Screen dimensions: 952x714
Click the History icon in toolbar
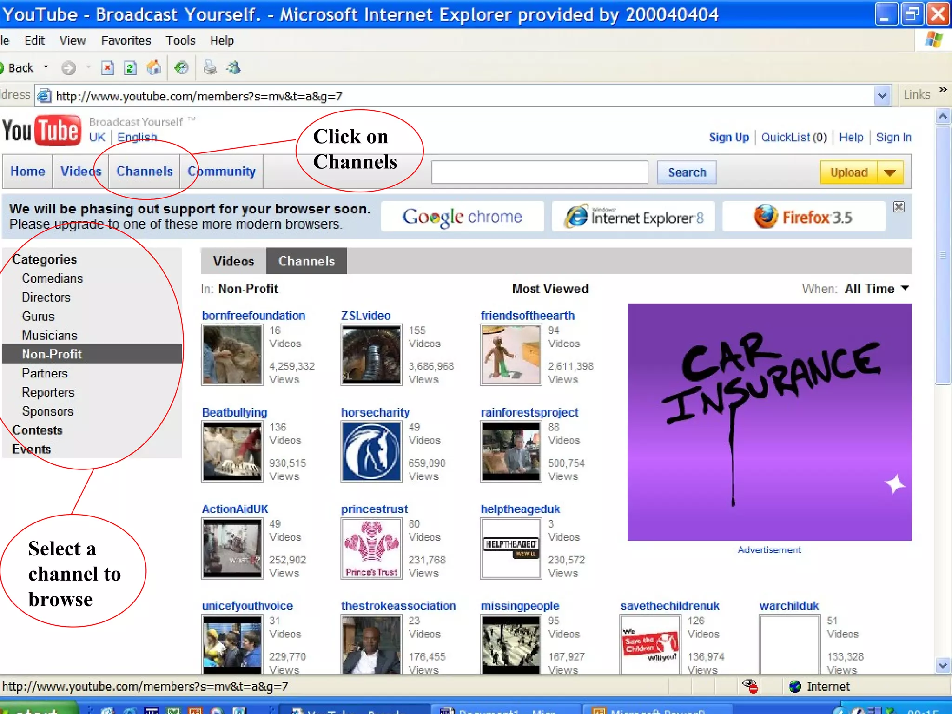pos(181,68)
